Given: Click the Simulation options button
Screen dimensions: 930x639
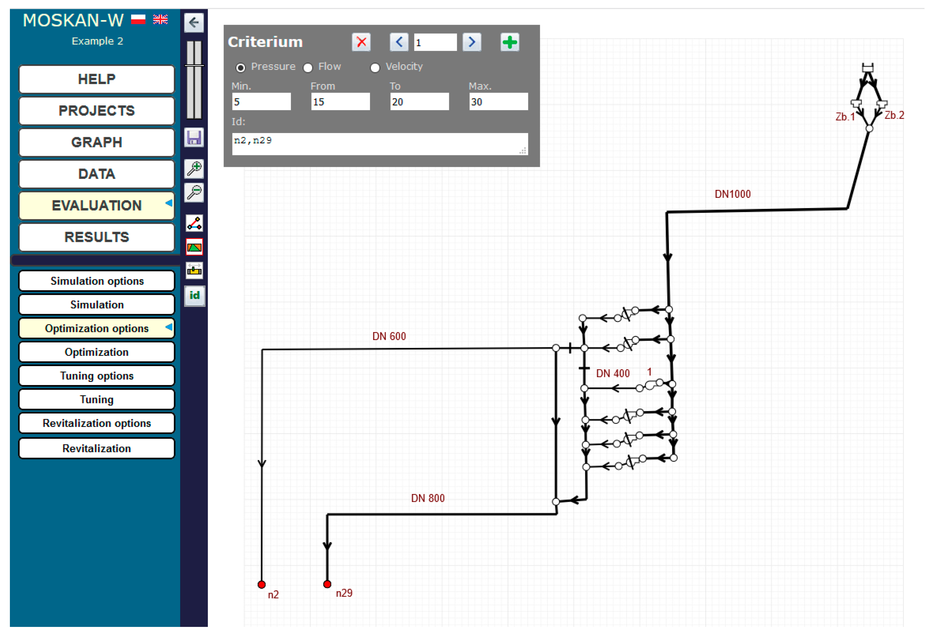Looking at the screenshot, I should click(96, 281).
